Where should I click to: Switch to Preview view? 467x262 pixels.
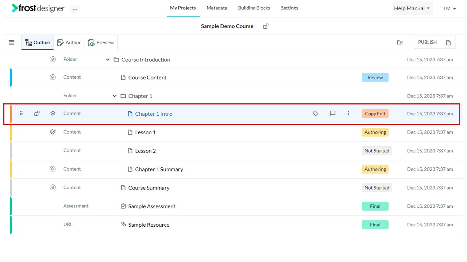click(101, 43)
